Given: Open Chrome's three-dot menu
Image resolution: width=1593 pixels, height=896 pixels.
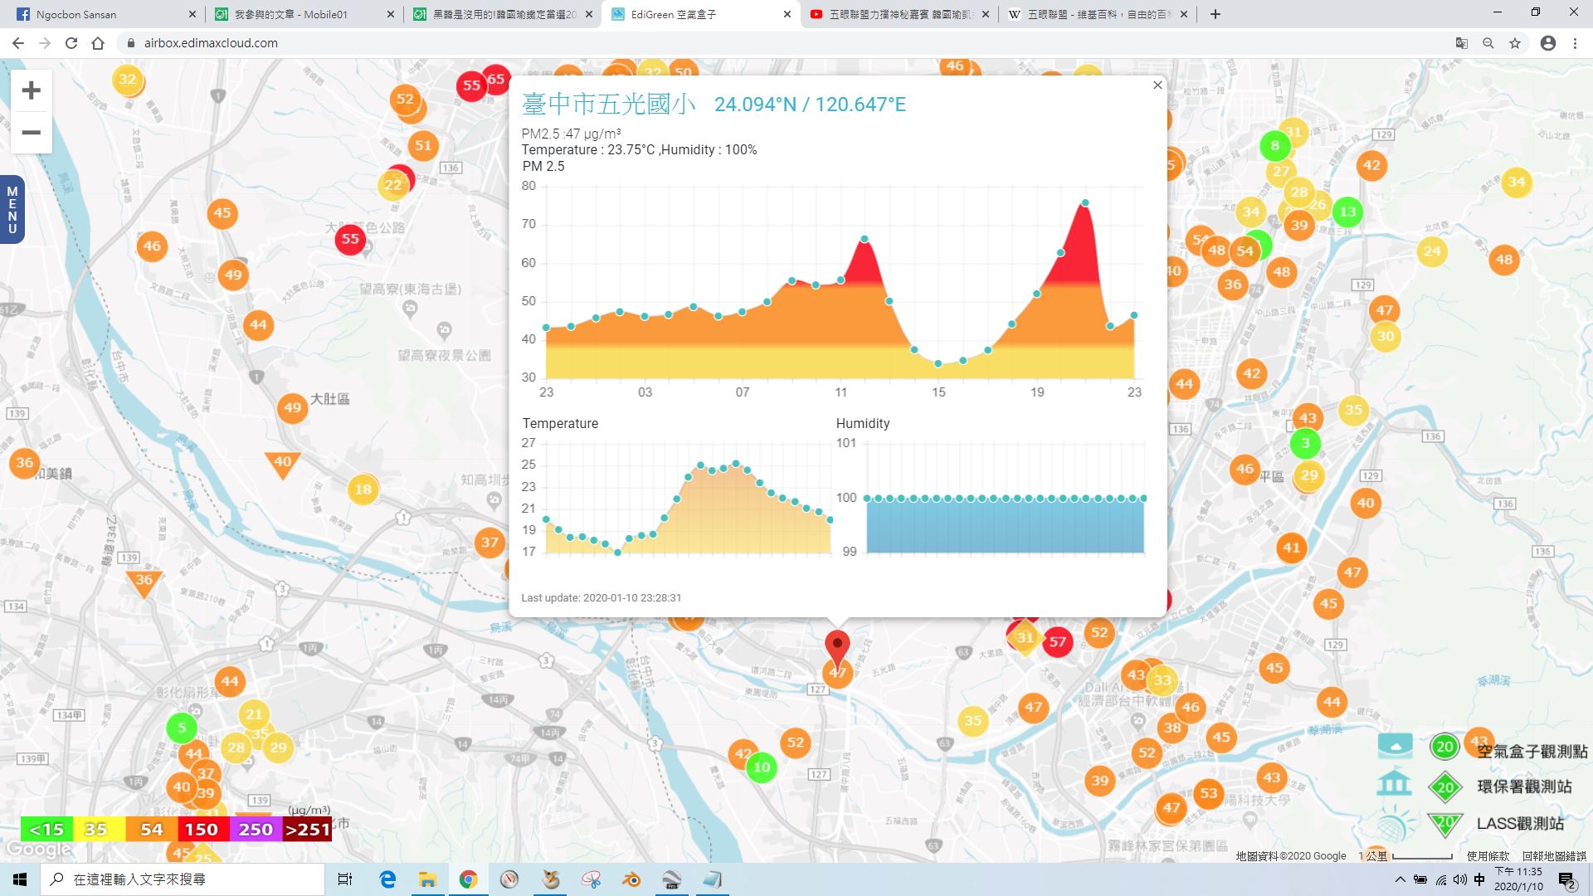Looking at the screenshot, I should click(x=1575, y=43).
